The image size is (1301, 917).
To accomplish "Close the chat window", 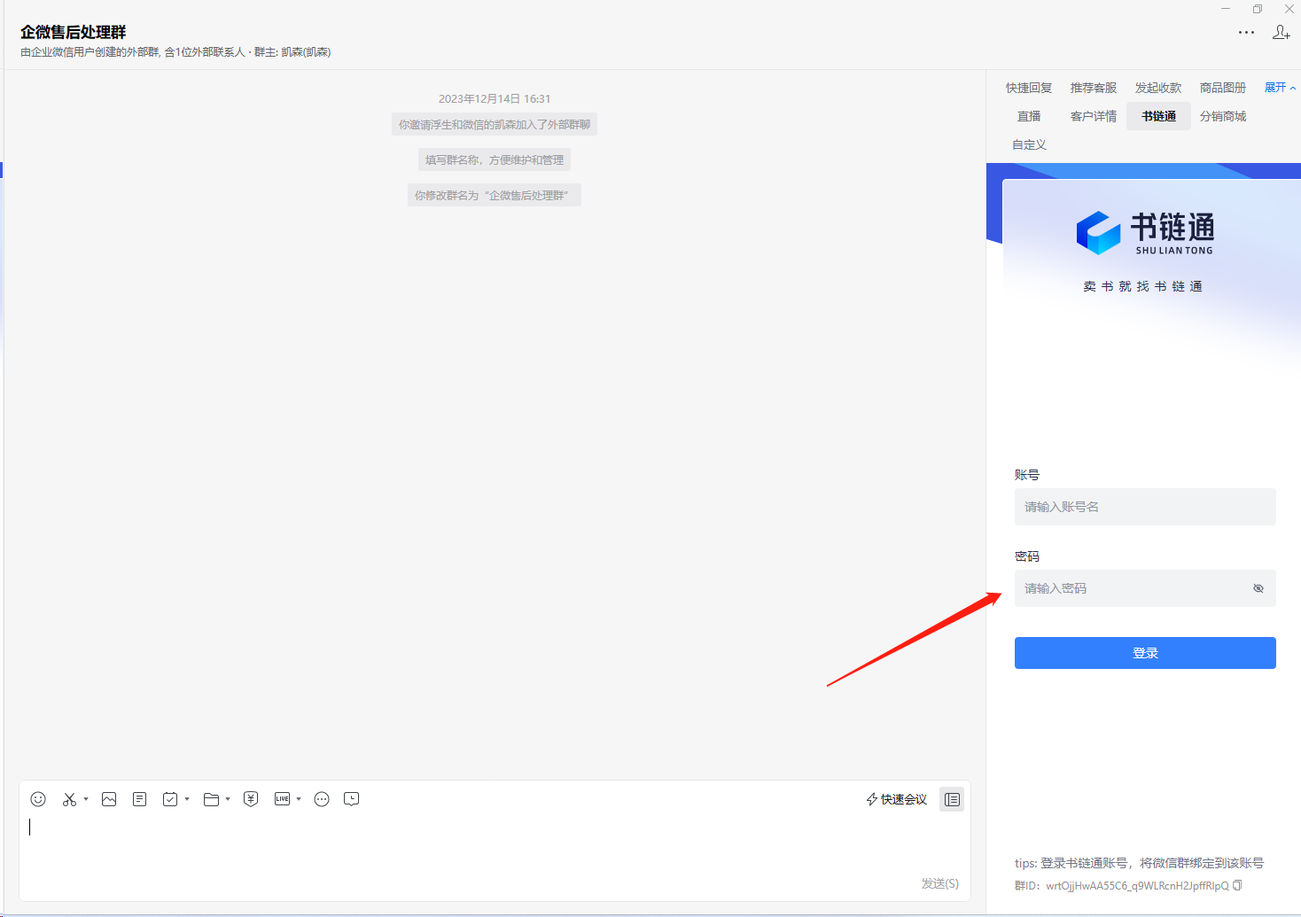I will pyautogui.click(x=1289, y=9).
